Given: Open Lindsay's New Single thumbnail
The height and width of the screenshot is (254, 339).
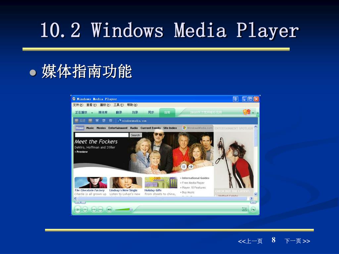Looking at the screenshot, I should (126, 183).
